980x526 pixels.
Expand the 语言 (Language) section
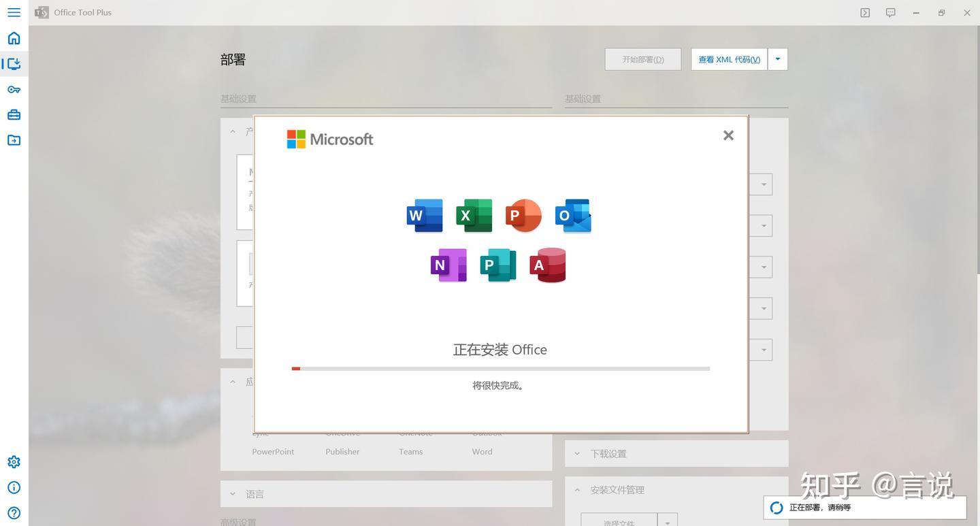255,493
